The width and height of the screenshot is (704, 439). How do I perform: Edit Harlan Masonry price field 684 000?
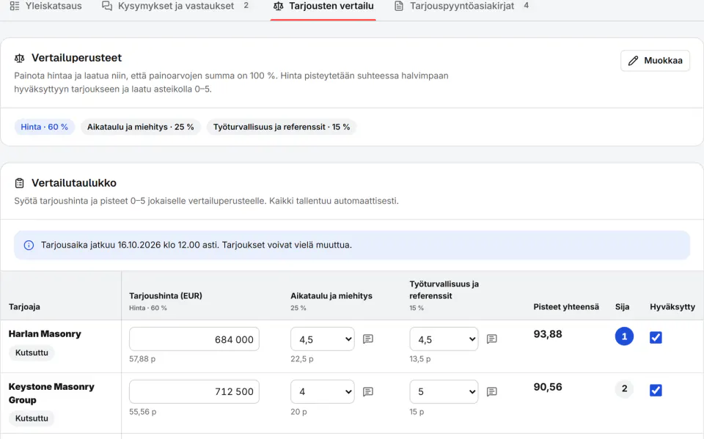pyautogui.click(x=194, y=339)
